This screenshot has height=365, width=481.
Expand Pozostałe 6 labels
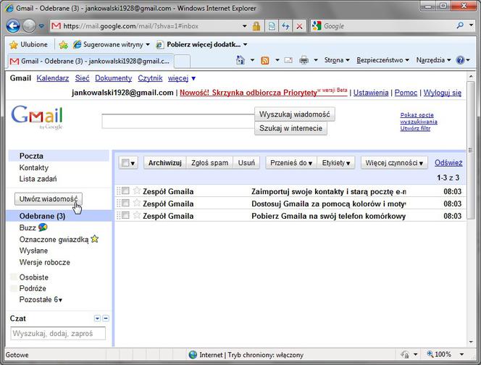[x=41, y=300]
